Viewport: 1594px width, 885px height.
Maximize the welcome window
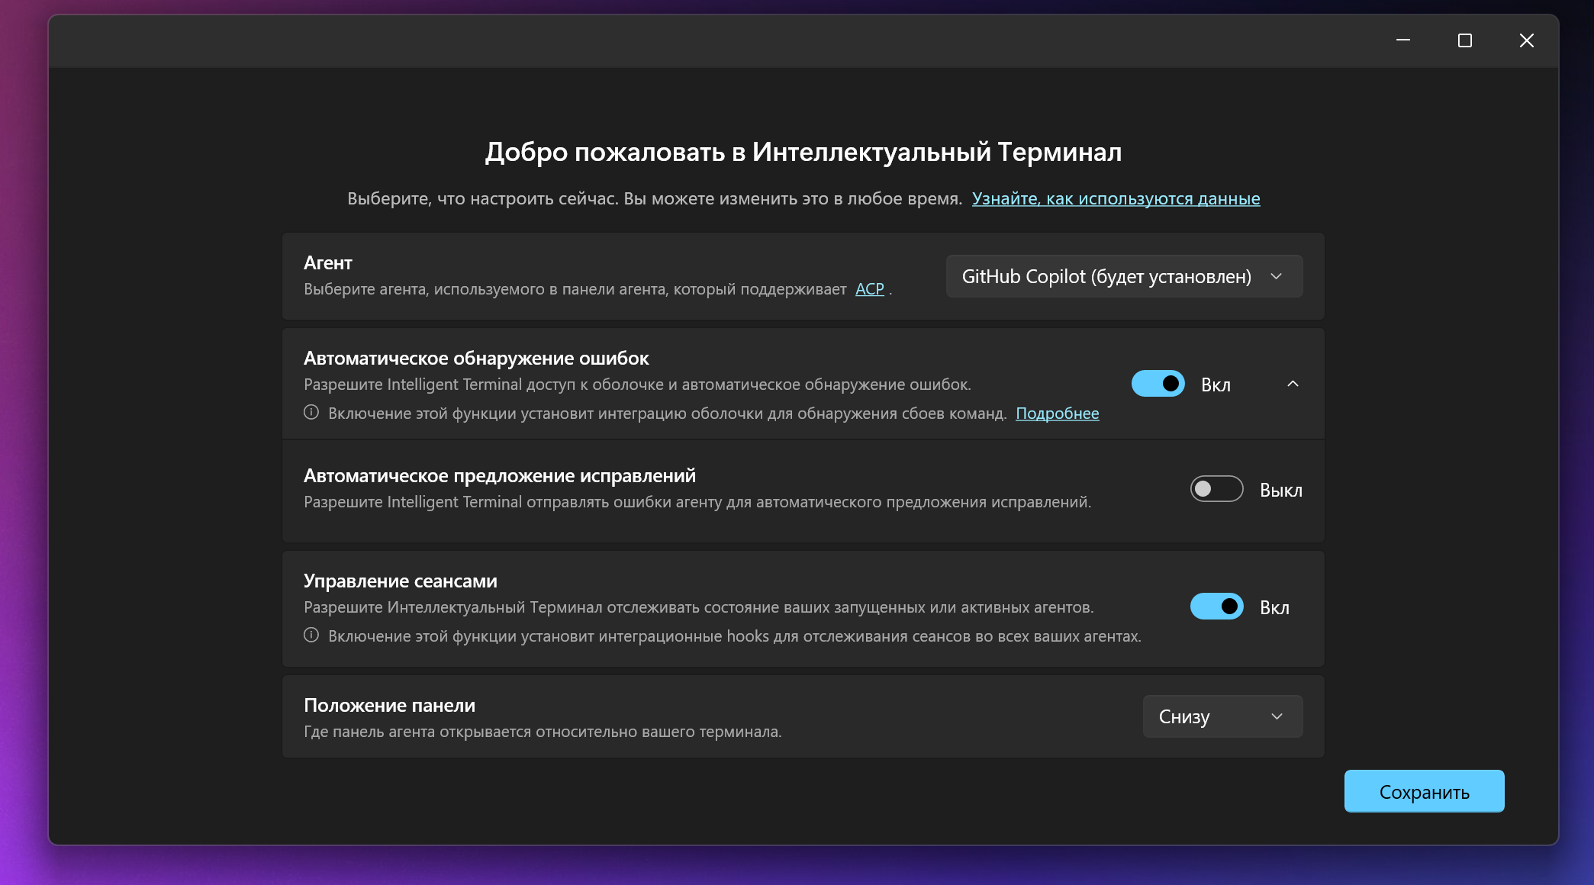point(1464,40)
